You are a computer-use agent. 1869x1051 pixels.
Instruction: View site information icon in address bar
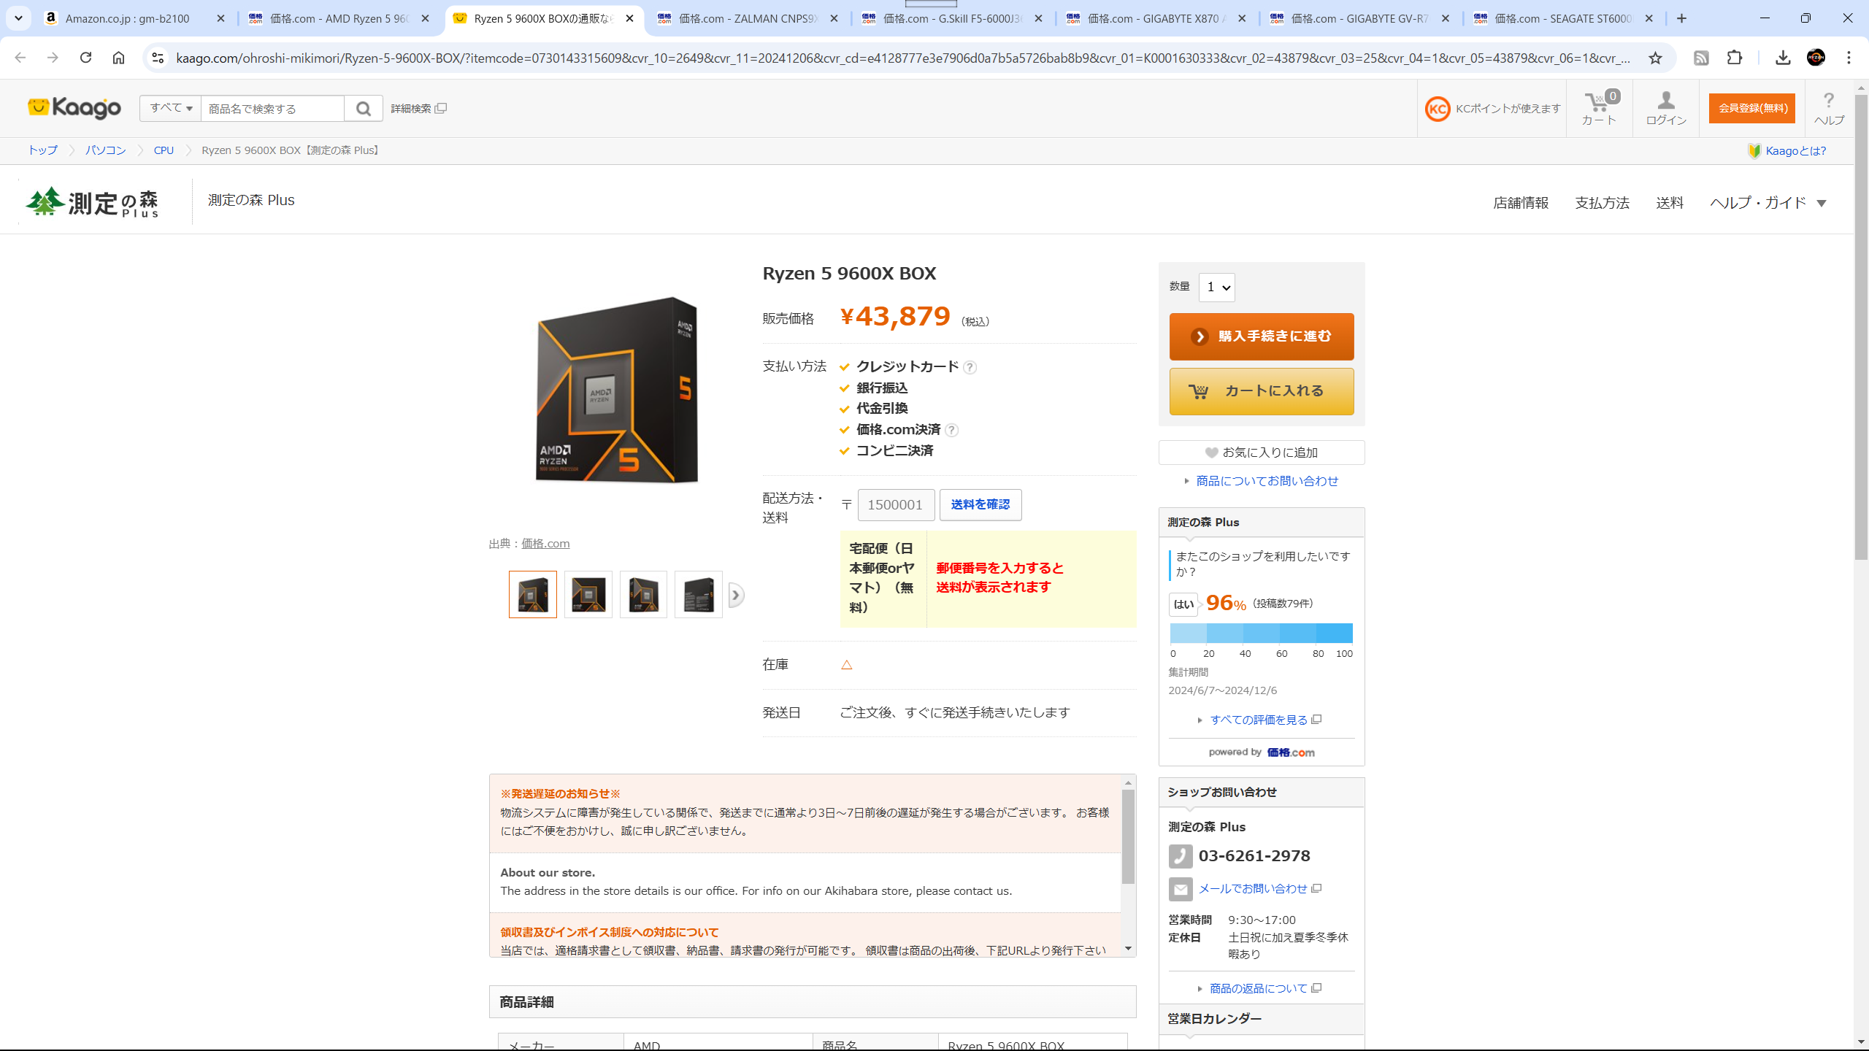158,58
